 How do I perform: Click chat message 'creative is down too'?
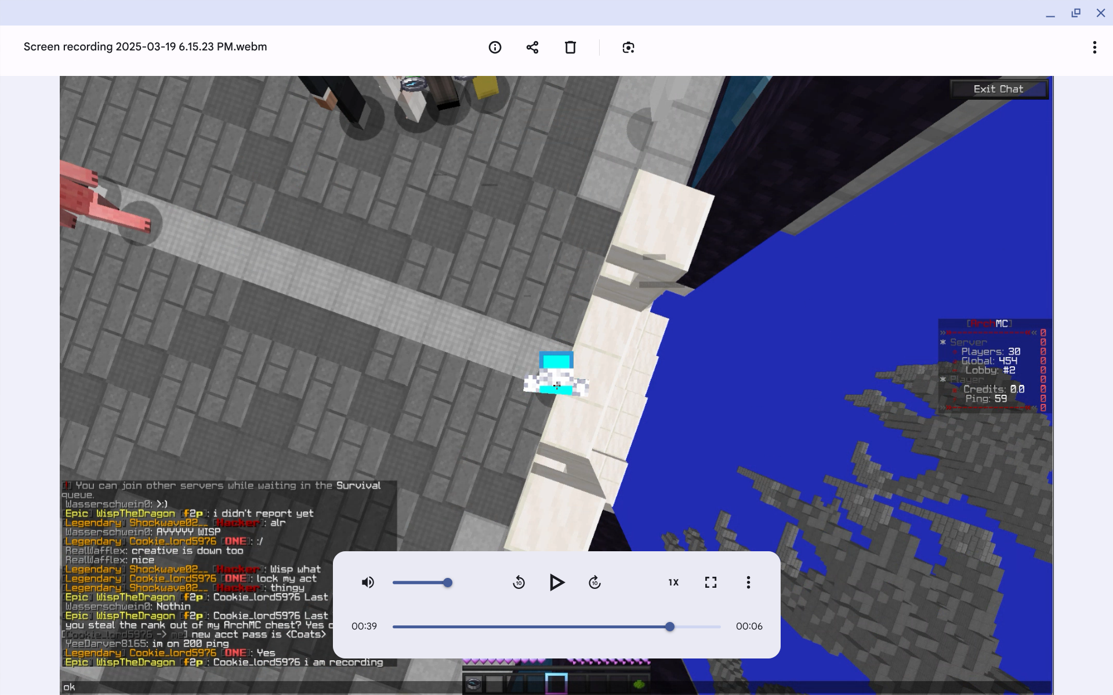pyautogui.click(x=187, y=551)
